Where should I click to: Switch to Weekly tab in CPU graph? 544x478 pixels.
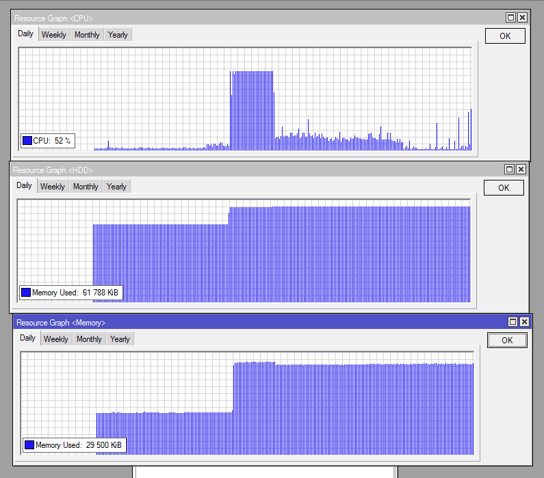[54, 35]
